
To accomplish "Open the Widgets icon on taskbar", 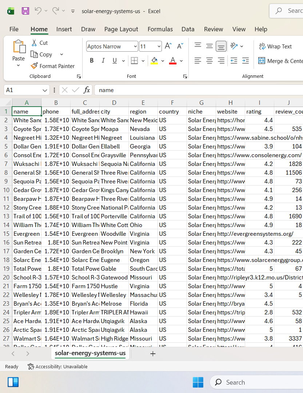I will click(13, 382).
